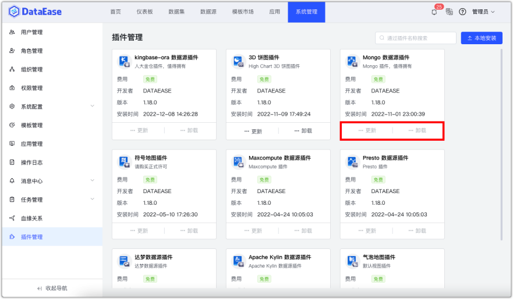Screen dimensions: 513x299
Task: Click the 权限管理 lock icon
Action: click(x=12, y=88)
